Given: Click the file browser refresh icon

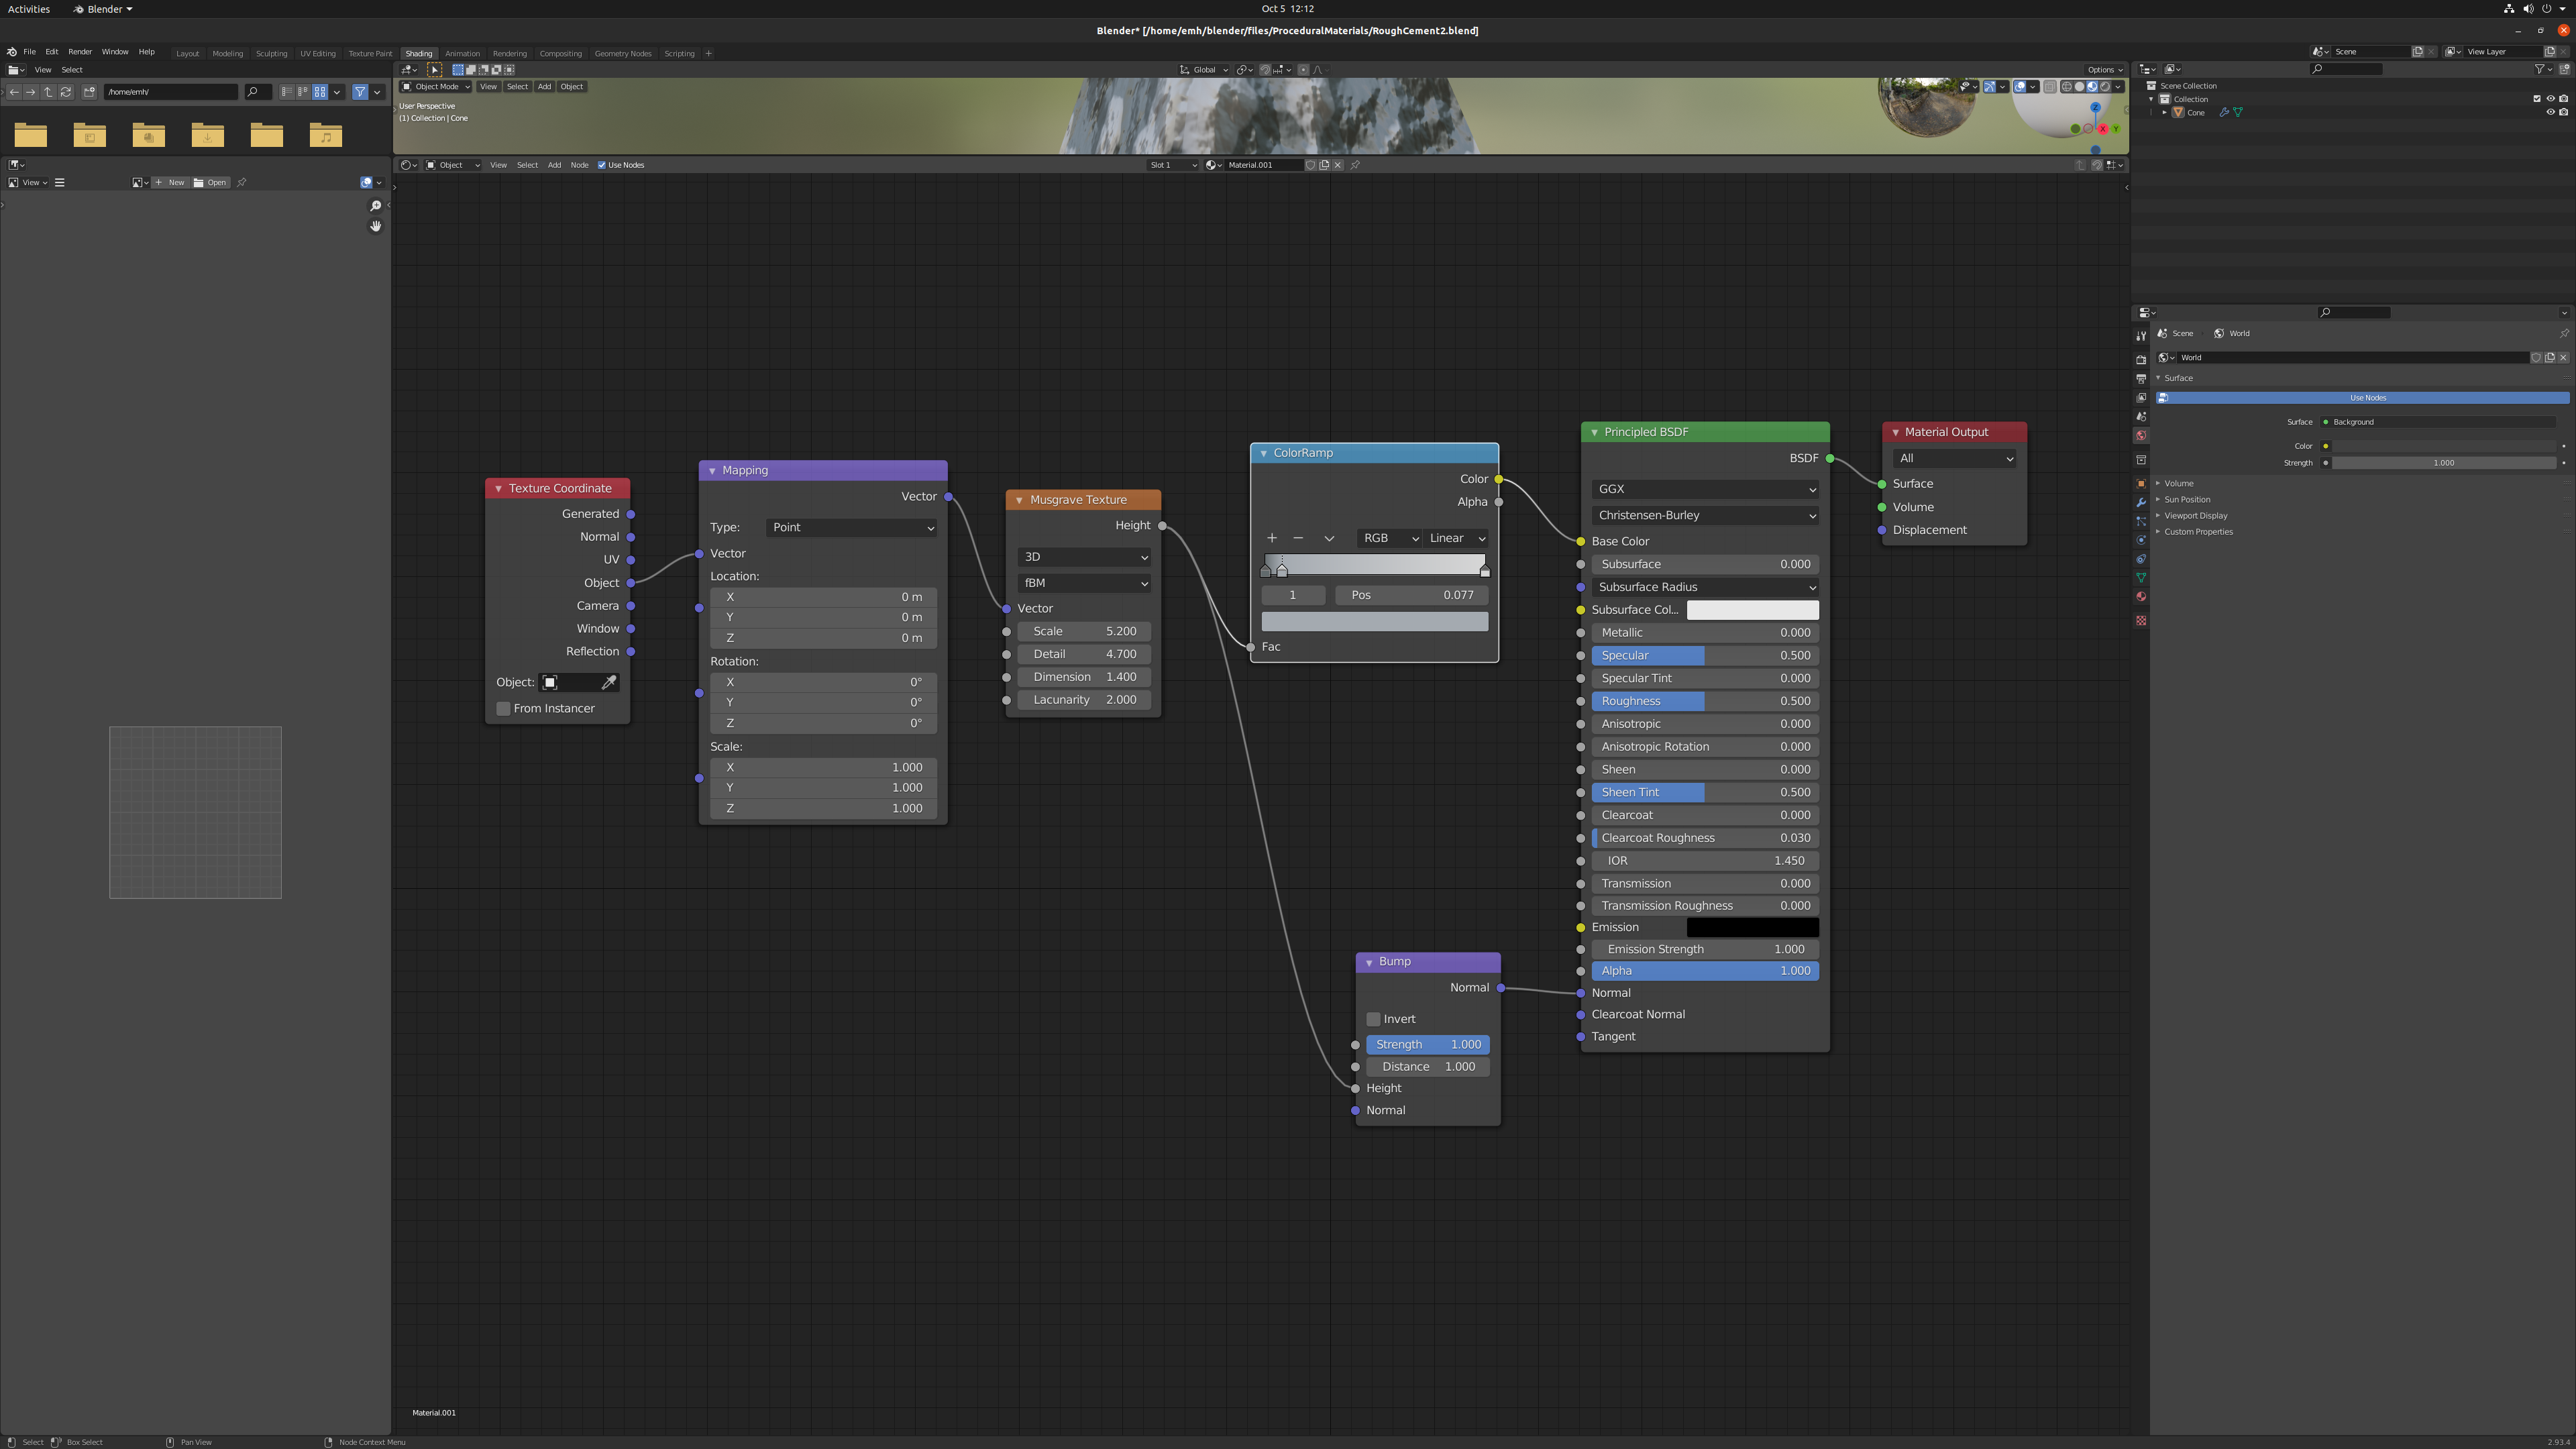Looking at the screenshot, I should pyautogui.click(x=66, y=92).
